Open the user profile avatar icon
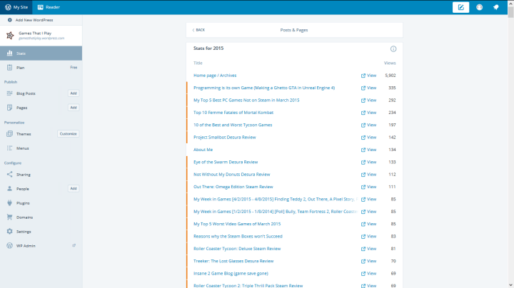Viewport: 514px width, 288px height. (x=479, y=7)
